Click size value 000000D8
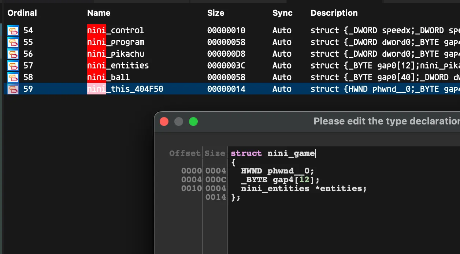The height and width of the screenshot is (254, 460). click(226, 54)
